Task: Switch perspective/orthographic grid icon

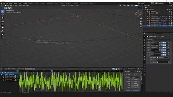Action: coord(141,27)
